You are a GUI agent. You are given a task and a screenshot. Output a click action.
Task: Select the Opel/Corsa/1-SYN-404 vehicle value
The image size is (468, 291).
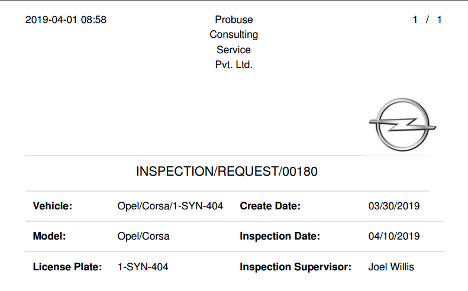pos(170,206)
